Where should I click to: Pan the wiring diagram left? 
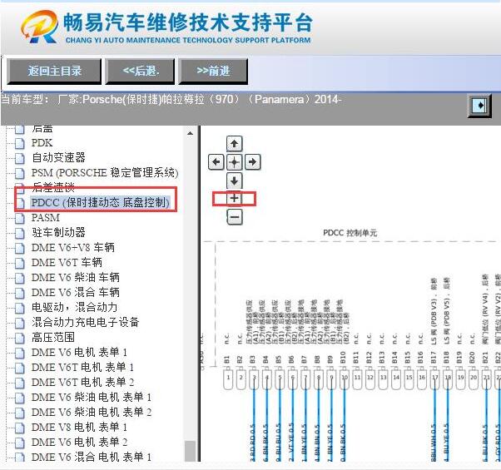(216, 162)
